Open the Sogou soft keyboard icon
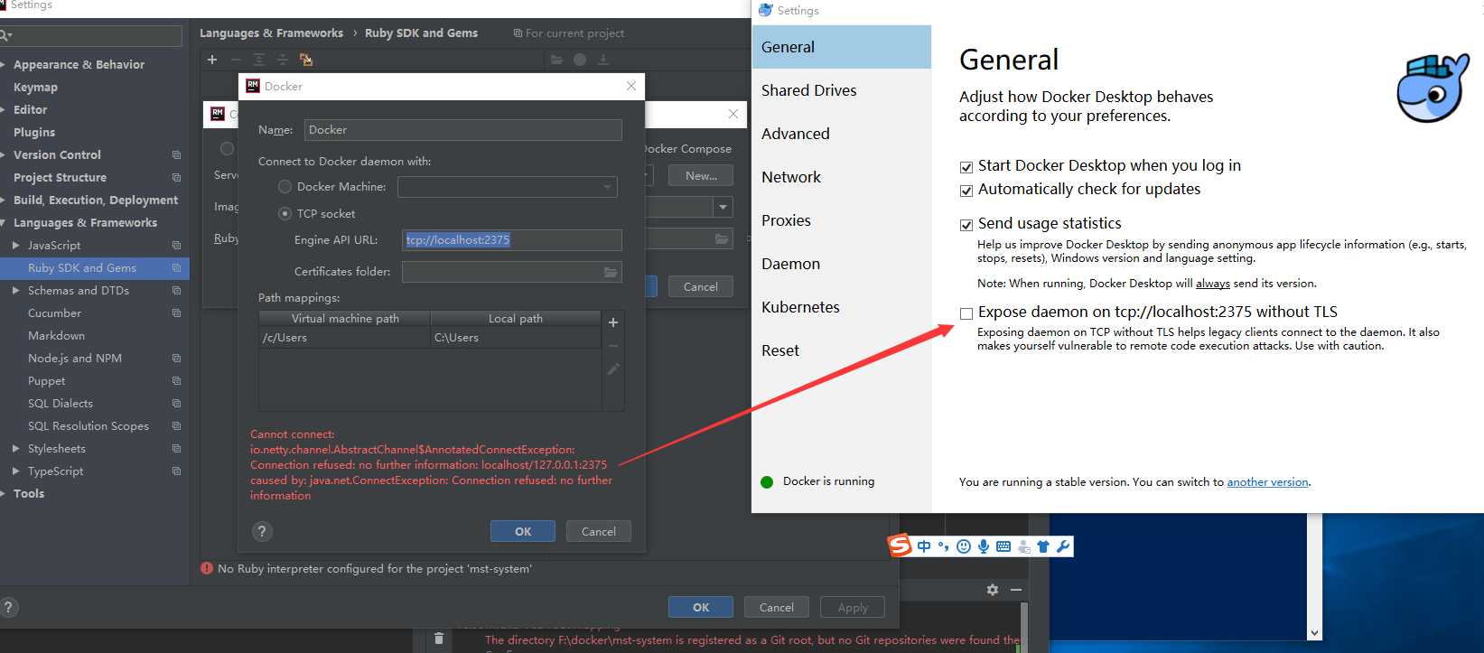 [1003, 546]
